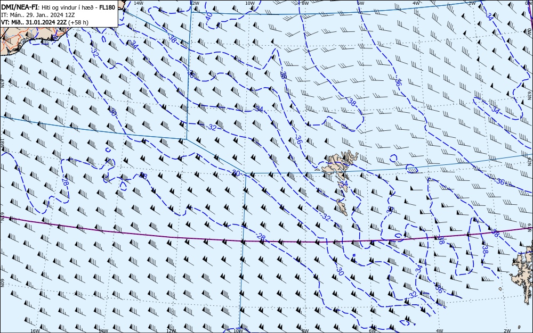Click the "16W" longitude label

35,331
